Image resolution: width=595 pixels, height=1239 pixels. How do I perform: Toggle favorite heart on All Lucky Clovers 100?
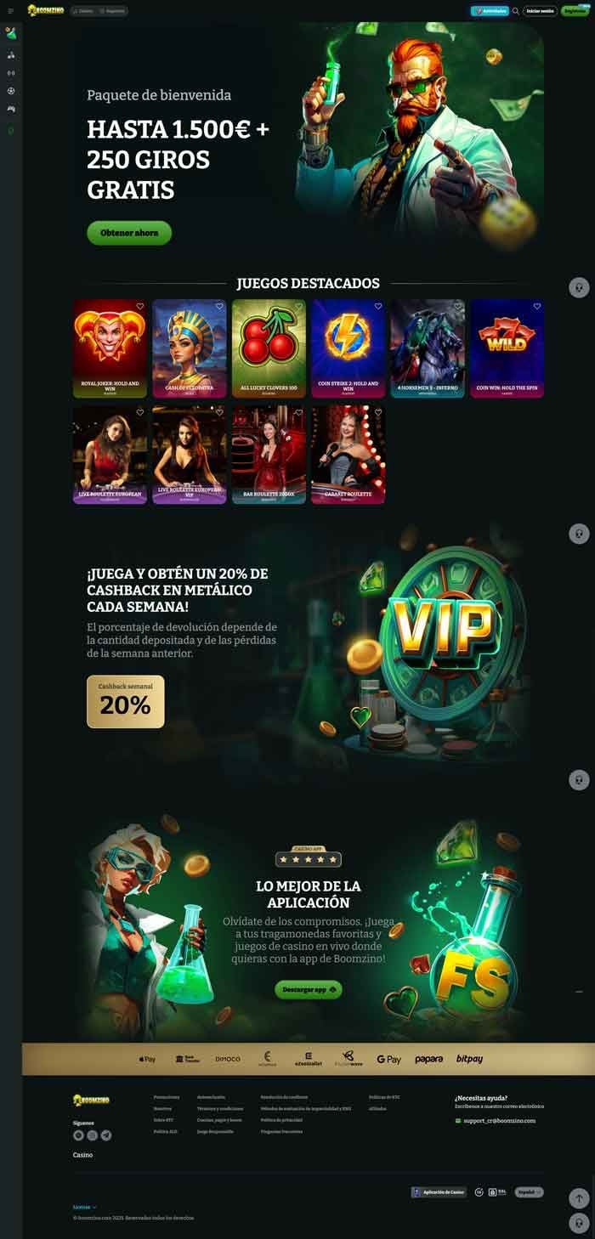click(299, 306)
